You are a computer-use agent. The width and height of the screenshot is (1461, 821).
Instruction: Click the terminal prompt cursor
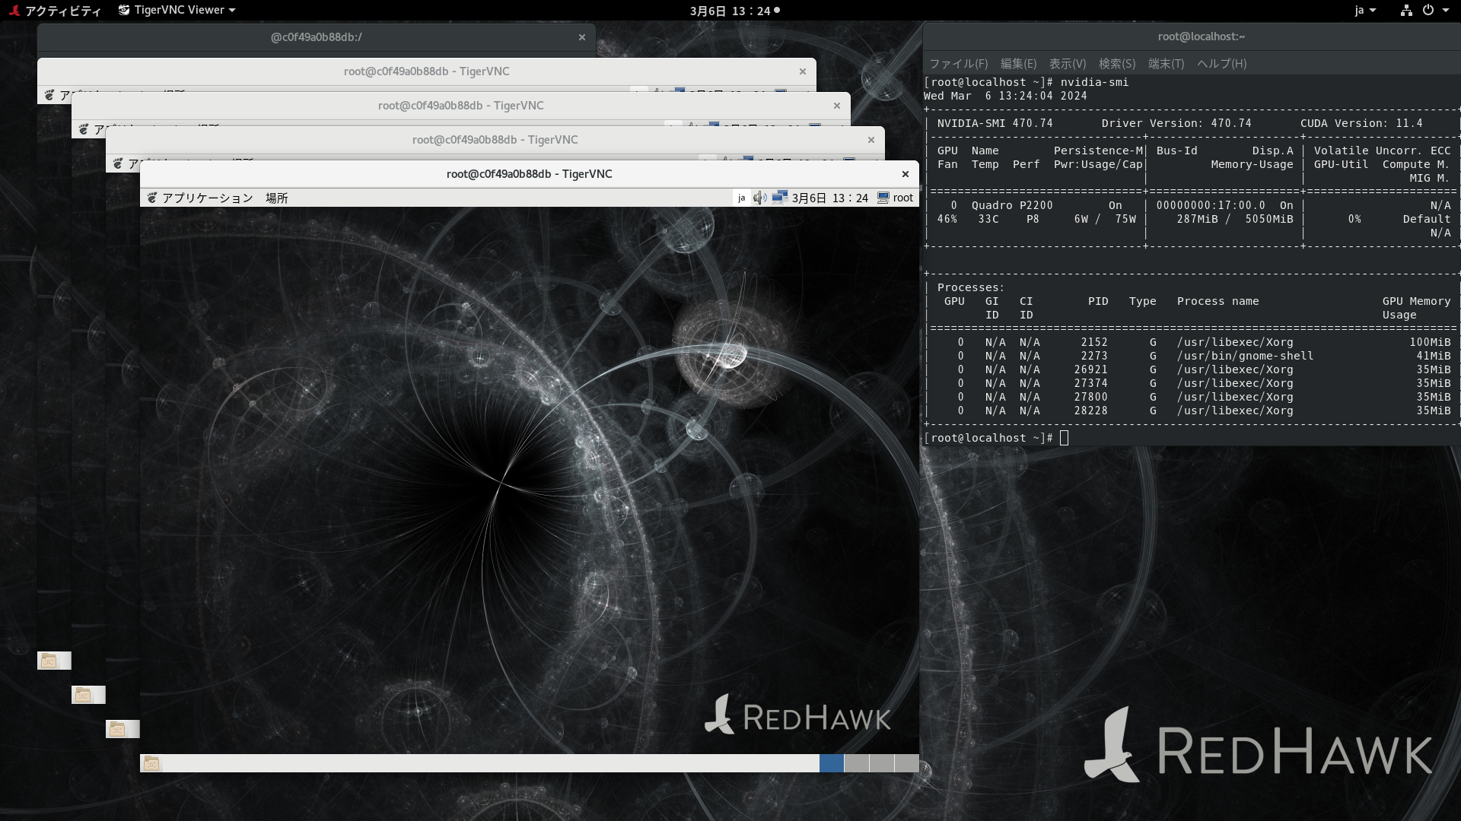1064,438
